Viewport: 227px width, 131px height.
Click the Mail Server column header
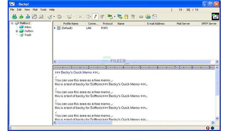coord(183,24)
